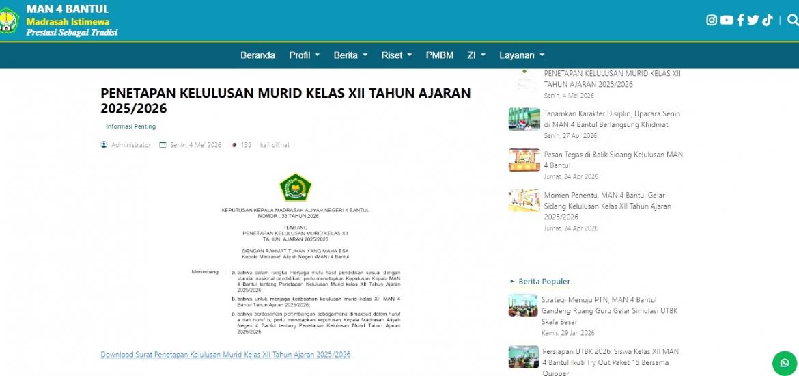Open the Instagram social icon
The width and height of the screenshot is (799, 376).
pyautogui.click(x=712, y=20)
